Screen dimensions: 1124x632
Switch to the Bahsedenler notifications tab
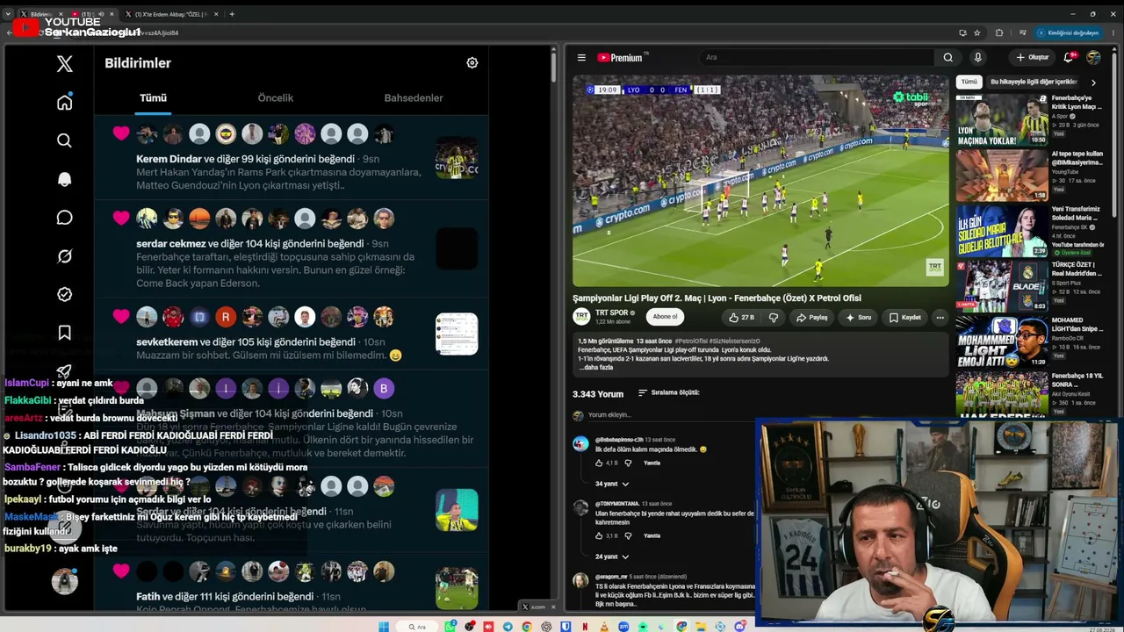pyautogui.click(x=414, y=98)
